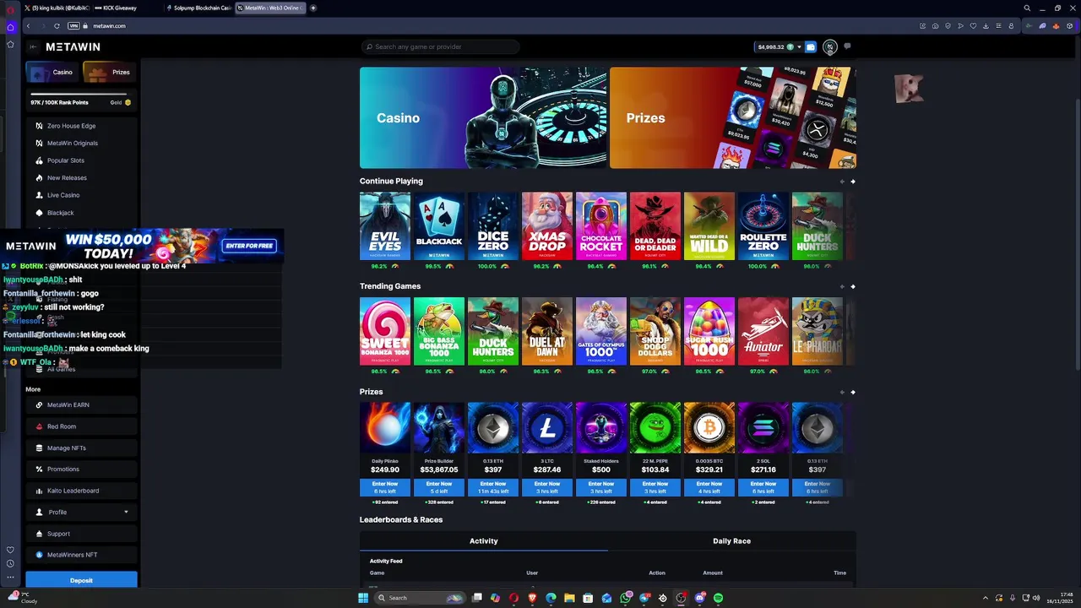Click Enter Now under 2 SOL prize
Image resolution: width=1081 pixels, height=608 pixels.
click(x=763, y=487)
